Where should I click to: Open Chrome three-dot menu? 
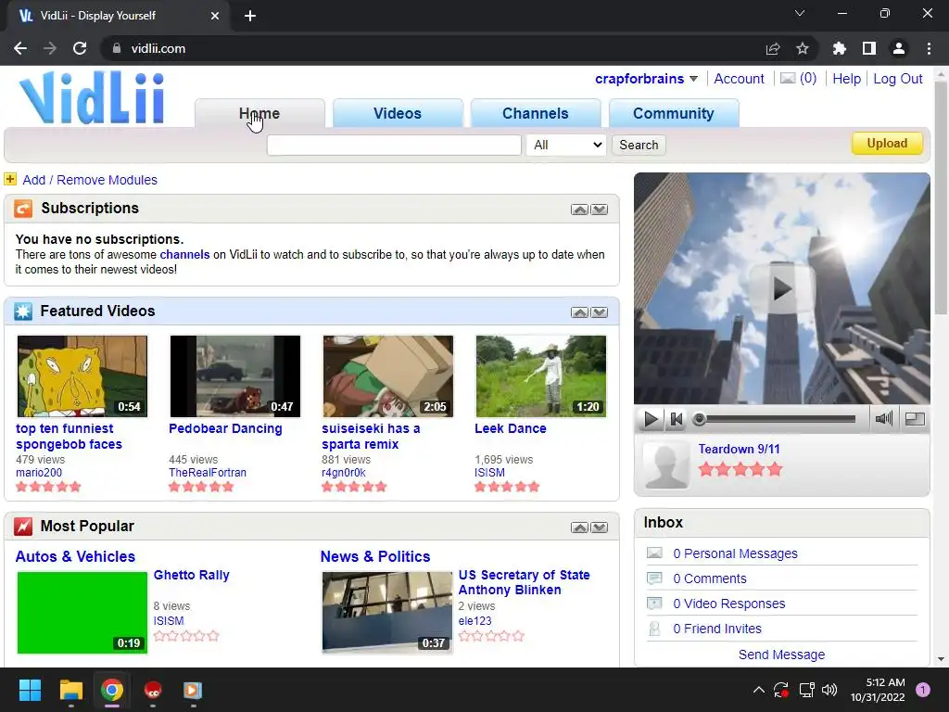(x=929, y=48)
